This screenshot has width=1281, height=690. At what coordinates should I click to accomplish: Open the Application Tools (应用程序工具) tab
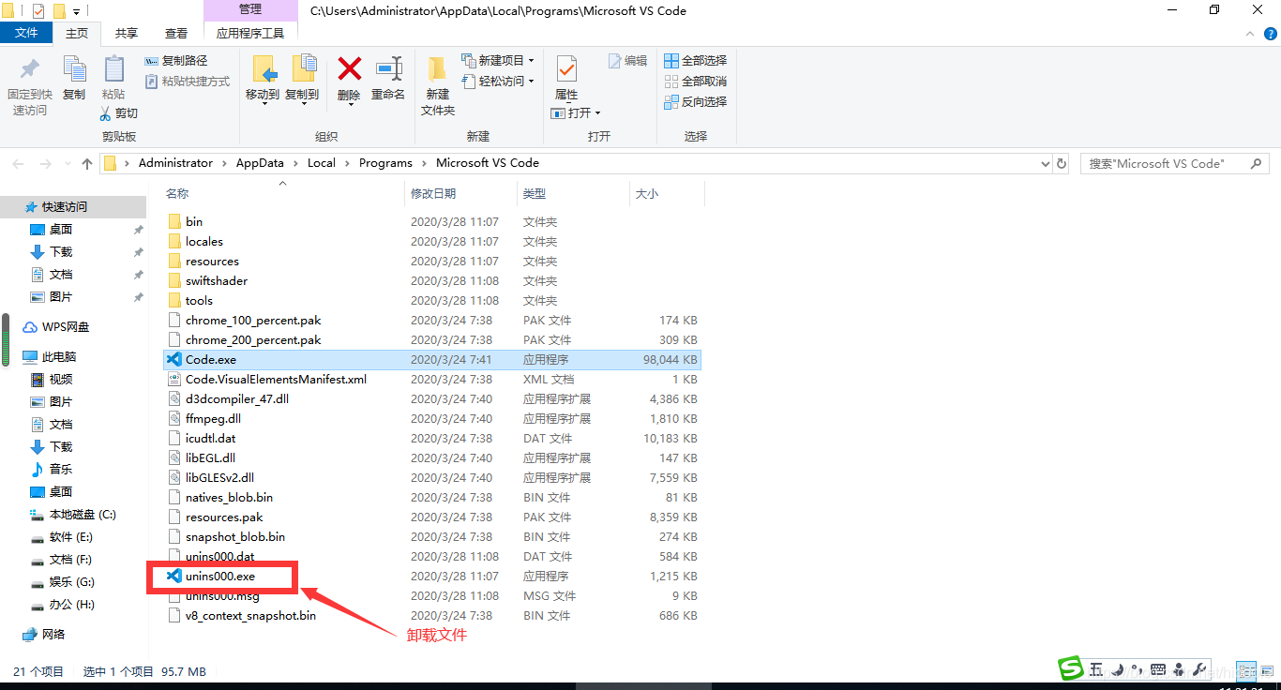[x=250, y=33]
